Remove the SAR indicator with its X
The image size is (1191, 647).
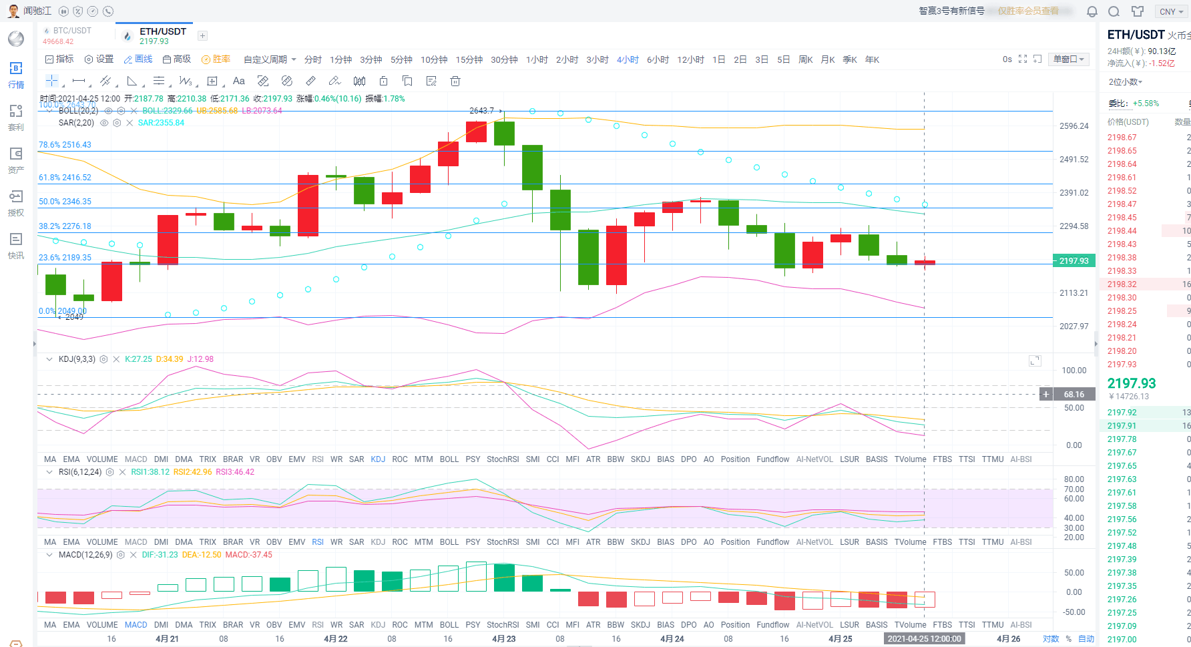130,123
